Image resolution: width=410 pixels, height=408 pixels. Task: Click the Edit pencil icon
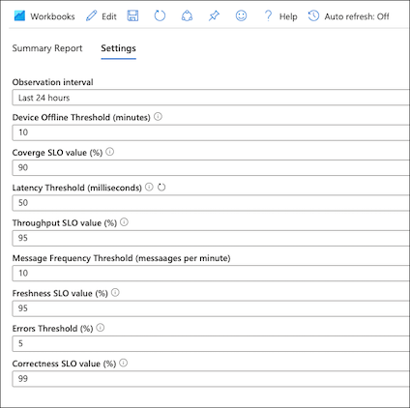click(91, 15)
